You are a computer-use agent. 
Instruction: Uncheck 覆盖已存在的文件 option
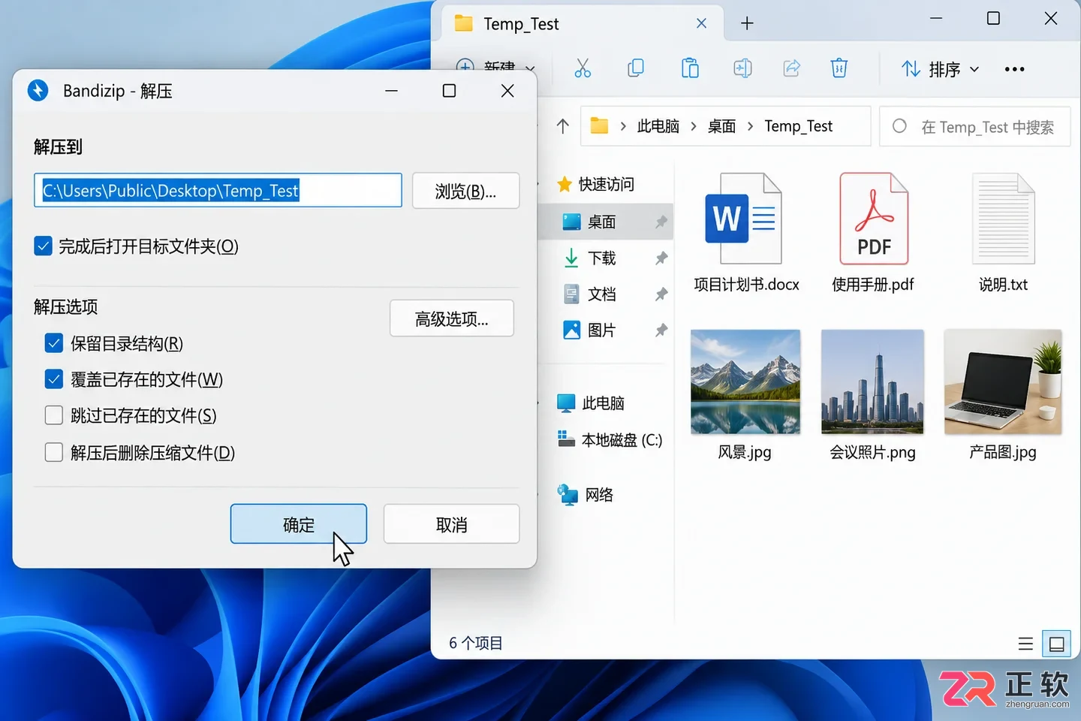point(54,379)
